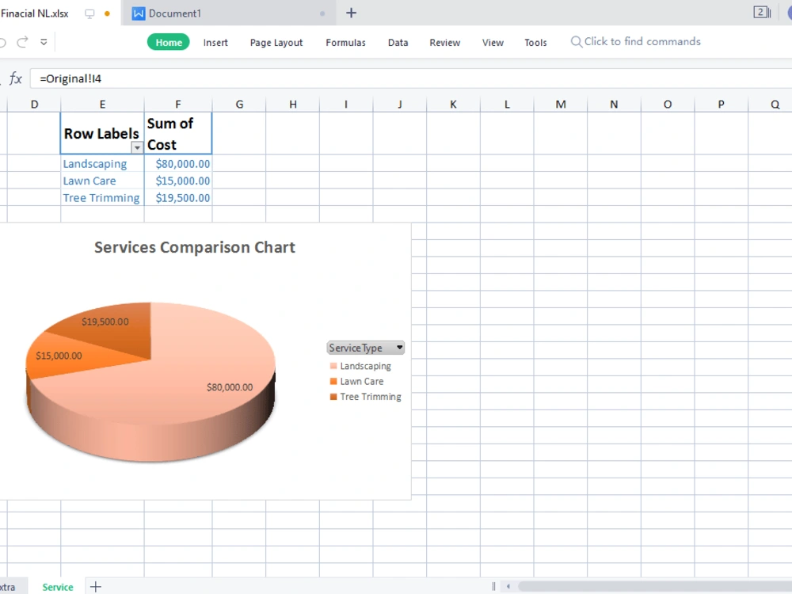Select the Lawn Care row label cell
Screen dimensions: 792x594
pos(102,181)
